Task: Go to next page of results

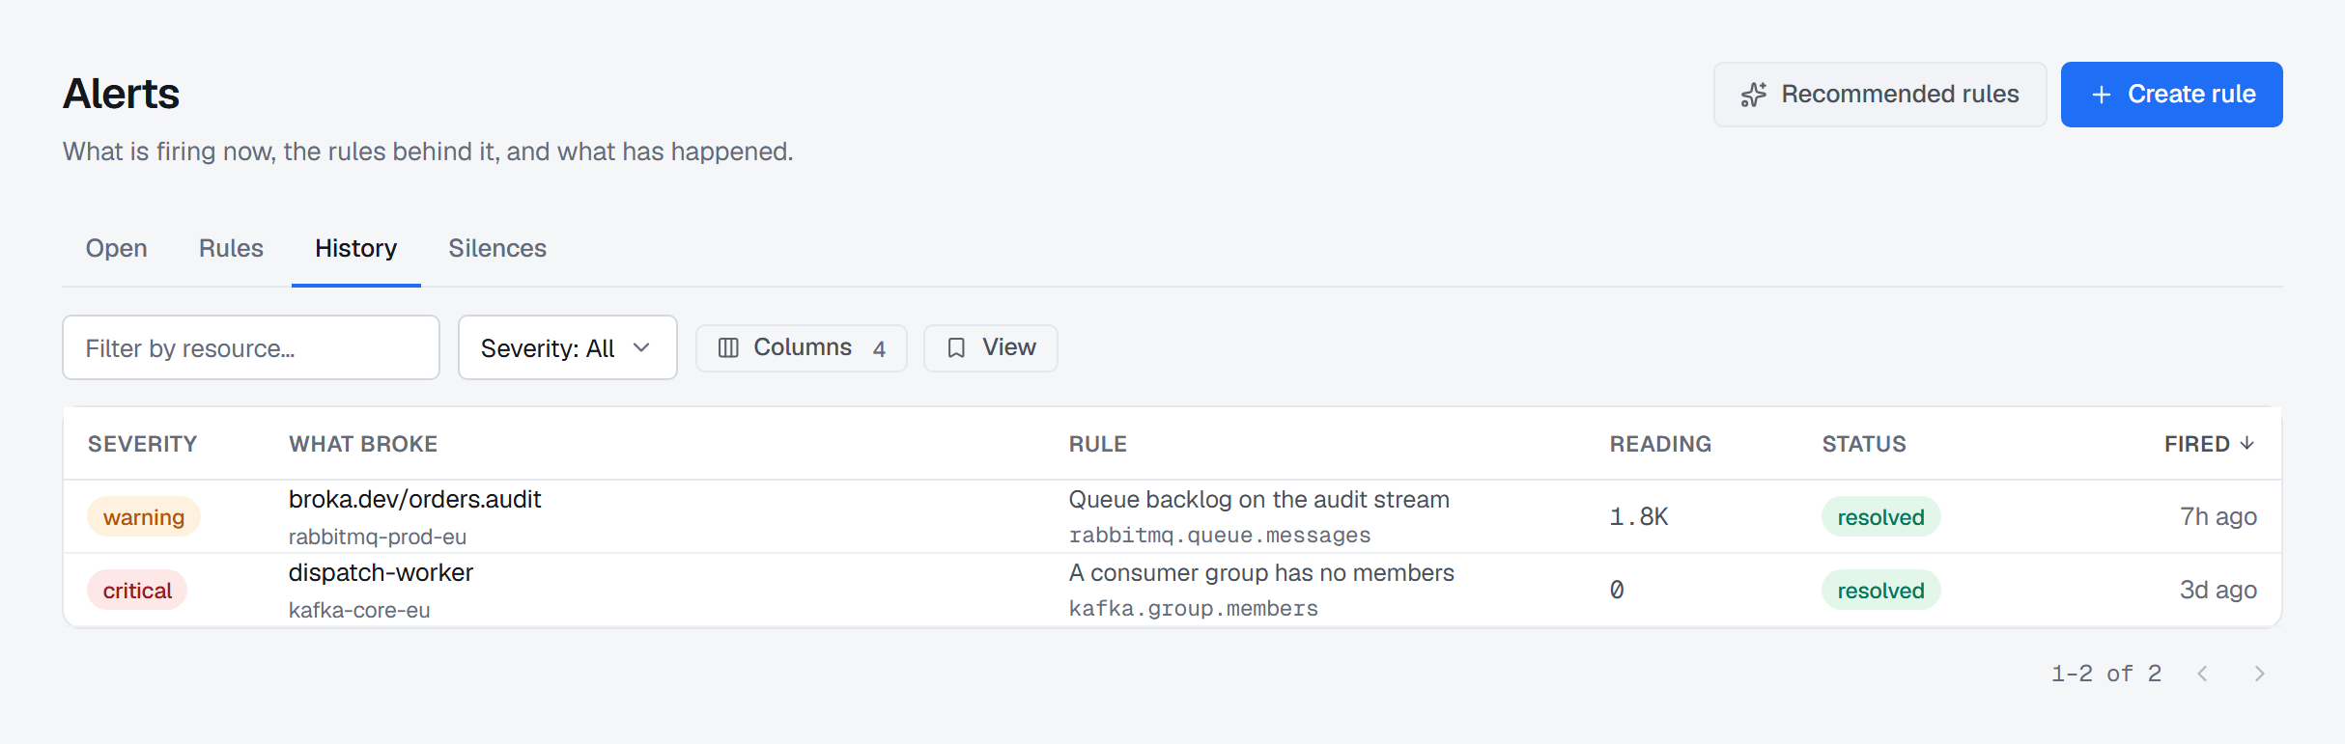Action: [x=2259, y=674]
